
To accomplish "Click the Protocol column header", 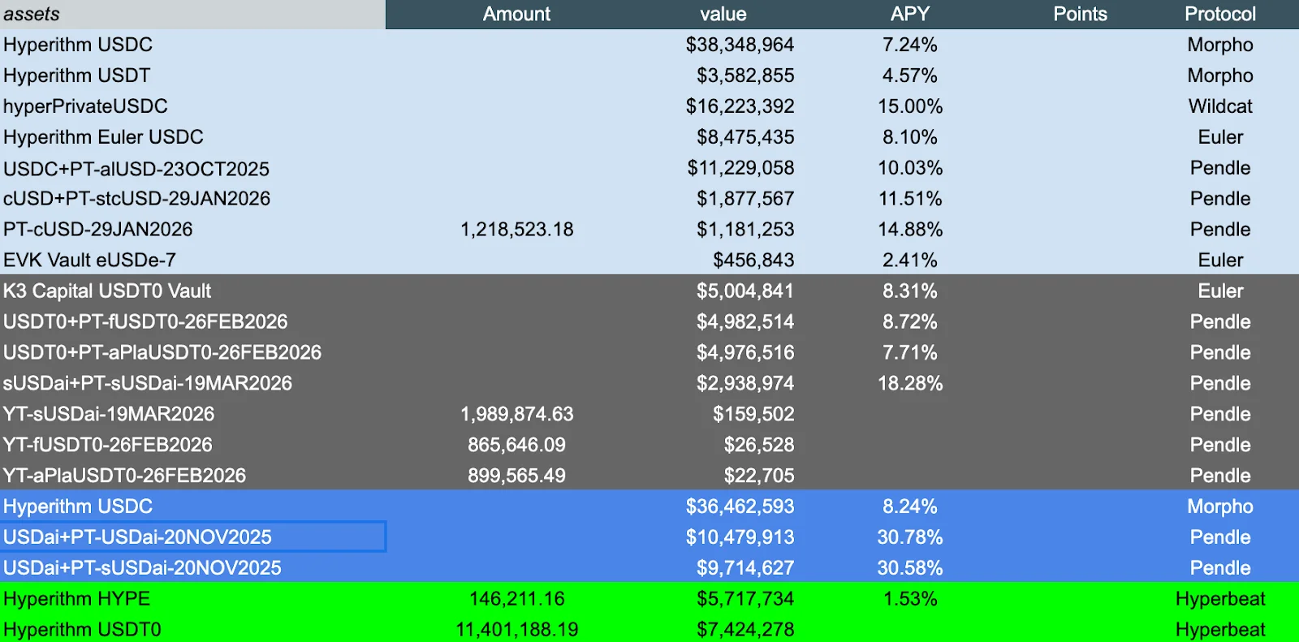I will [x=1219, y=15].
